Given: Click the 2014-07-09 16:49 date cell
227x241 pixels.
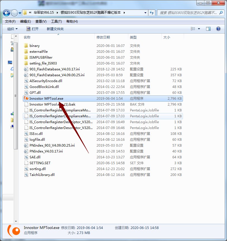Looking at the screenshot, I should pyautogui.click(x=110, y=122).
